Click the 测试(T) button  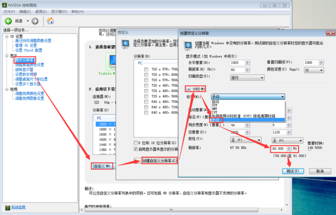coord(293,171)
